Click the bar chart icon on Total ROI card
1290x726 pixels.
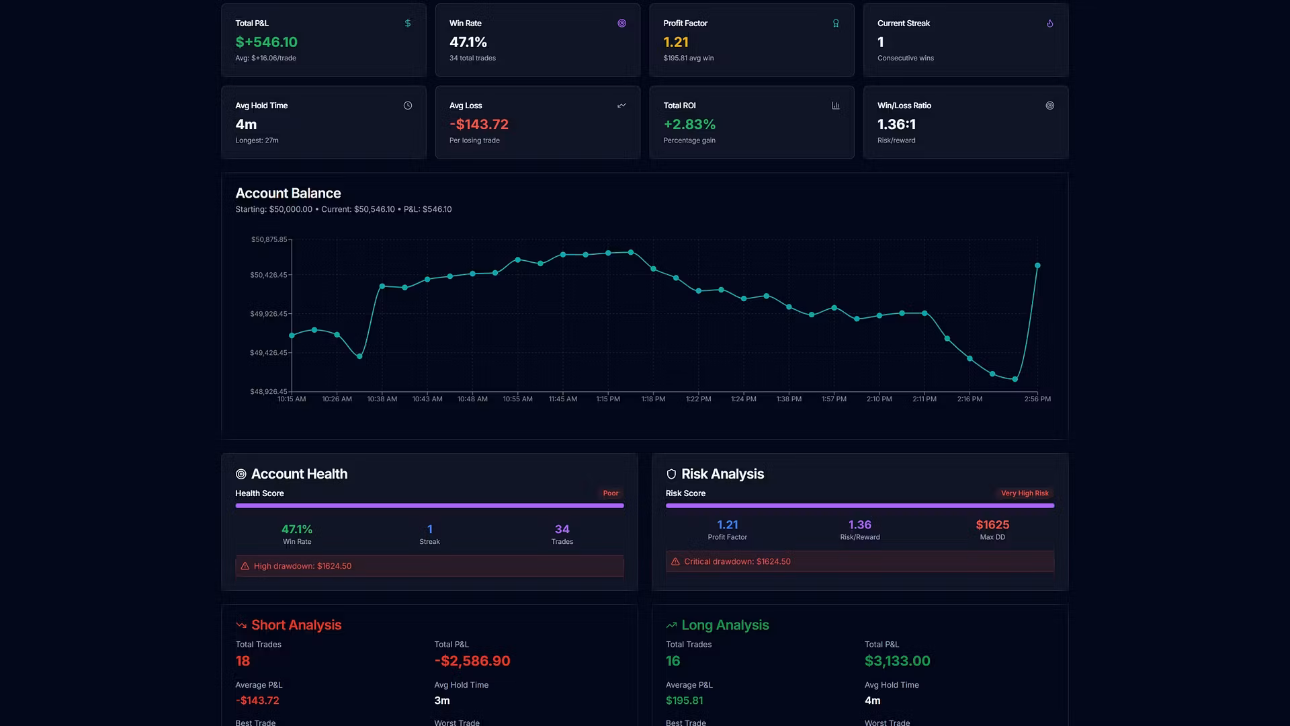tap(836, 106)
